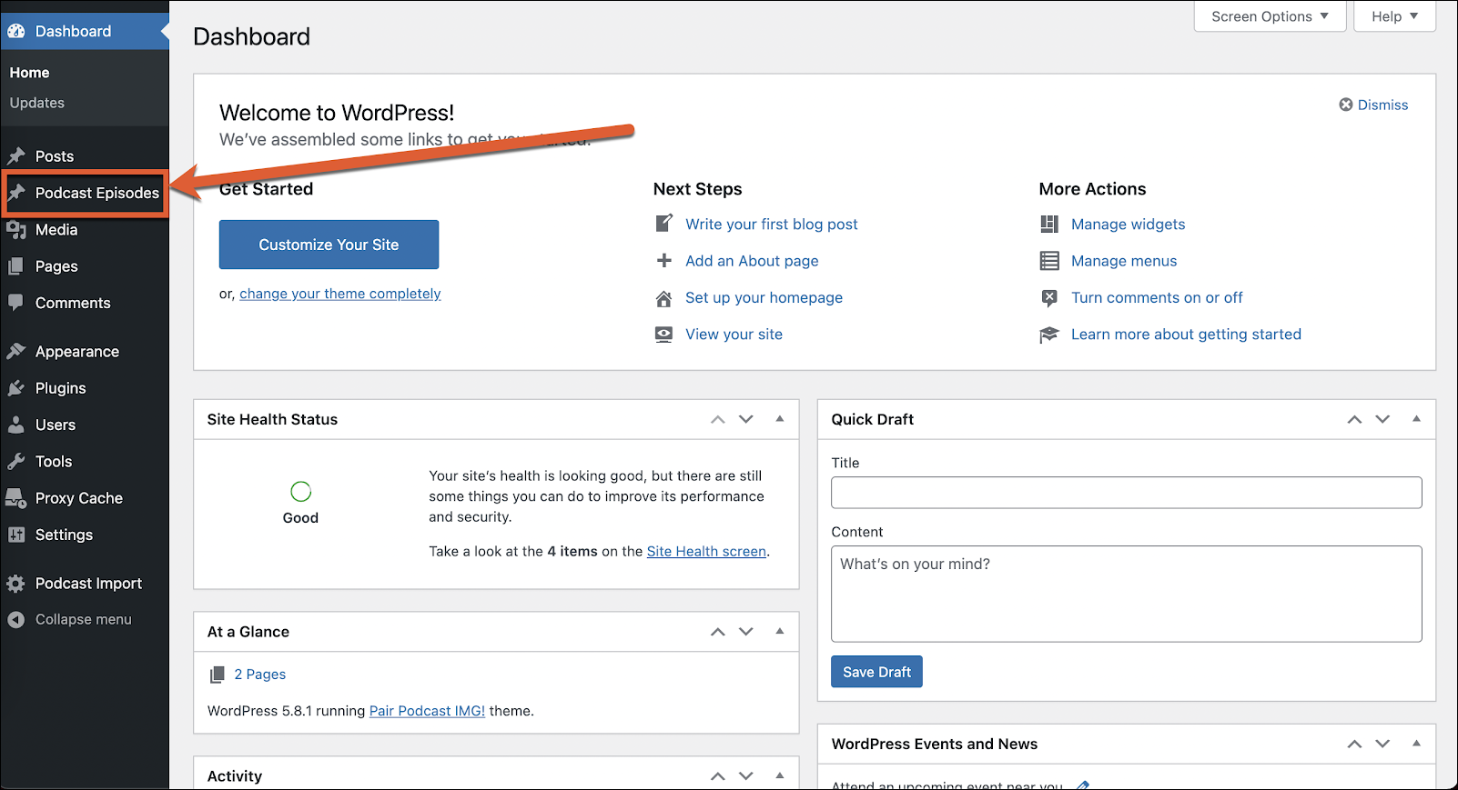Click the Comments speech bubble icon
1458x790 pixels.
pos(16,303)
